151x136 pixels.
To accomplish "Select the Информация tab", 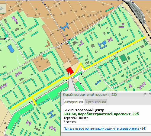I will pos(73,102).
